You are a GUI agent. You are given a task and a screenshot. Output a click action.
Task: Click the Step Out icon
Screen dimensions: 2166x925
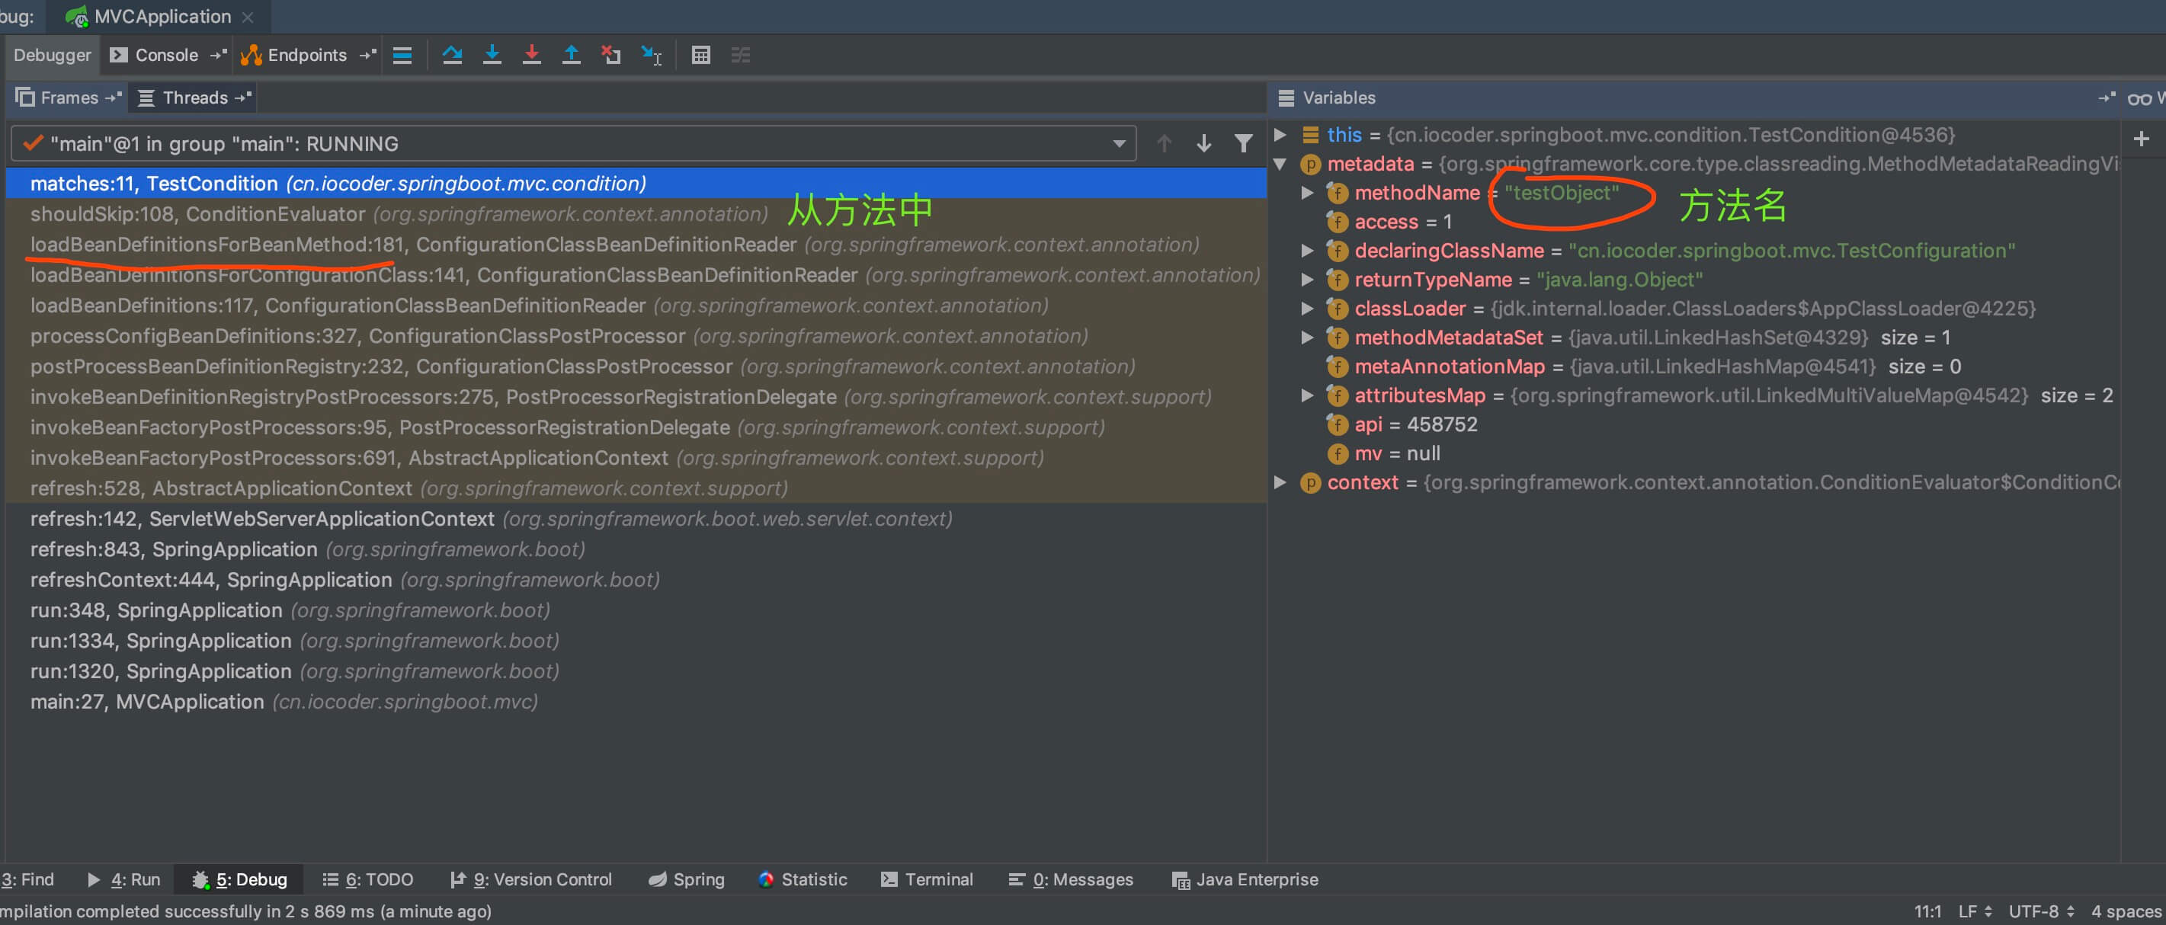pos(571,55)
